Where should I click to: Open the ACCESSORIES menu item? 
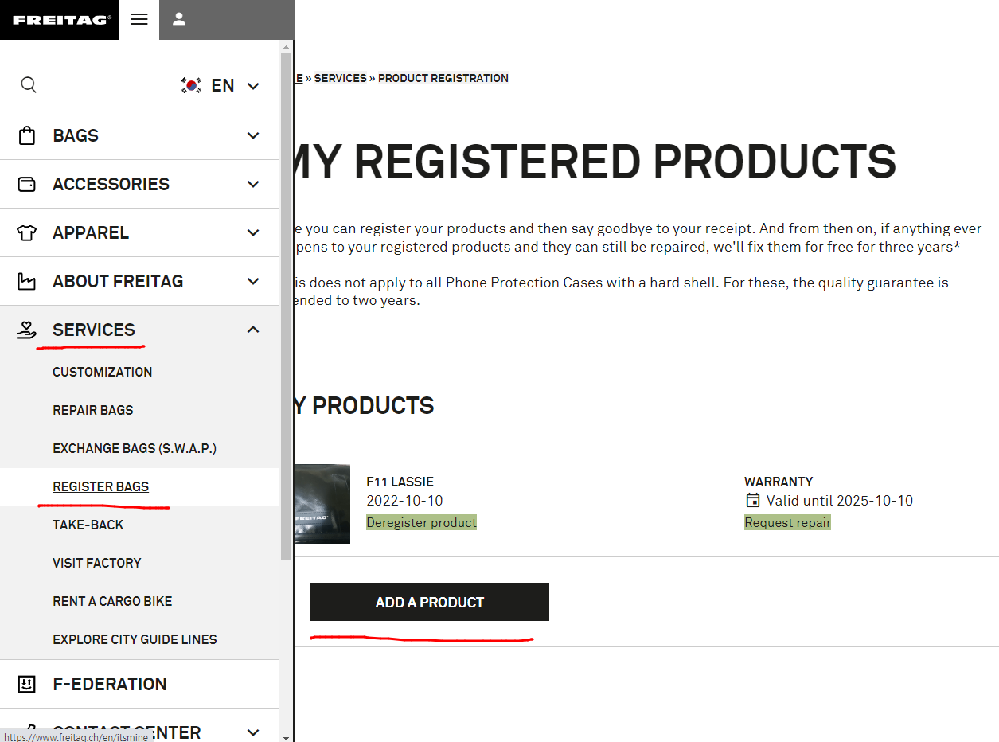click(x=111, y=184)
